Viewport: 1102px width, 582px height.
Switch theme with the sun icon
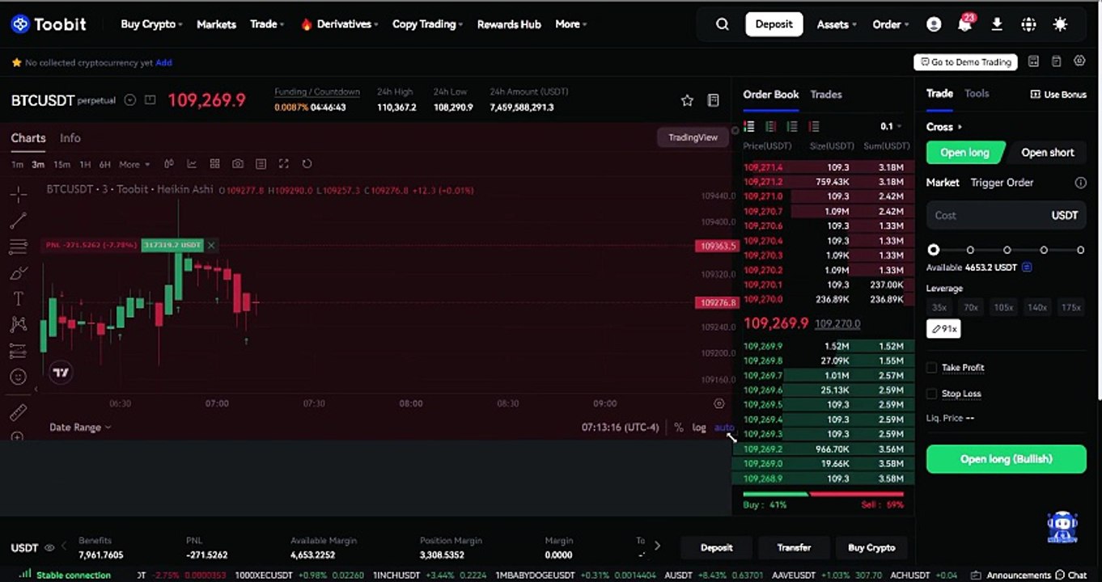[x=1060, y=24]
